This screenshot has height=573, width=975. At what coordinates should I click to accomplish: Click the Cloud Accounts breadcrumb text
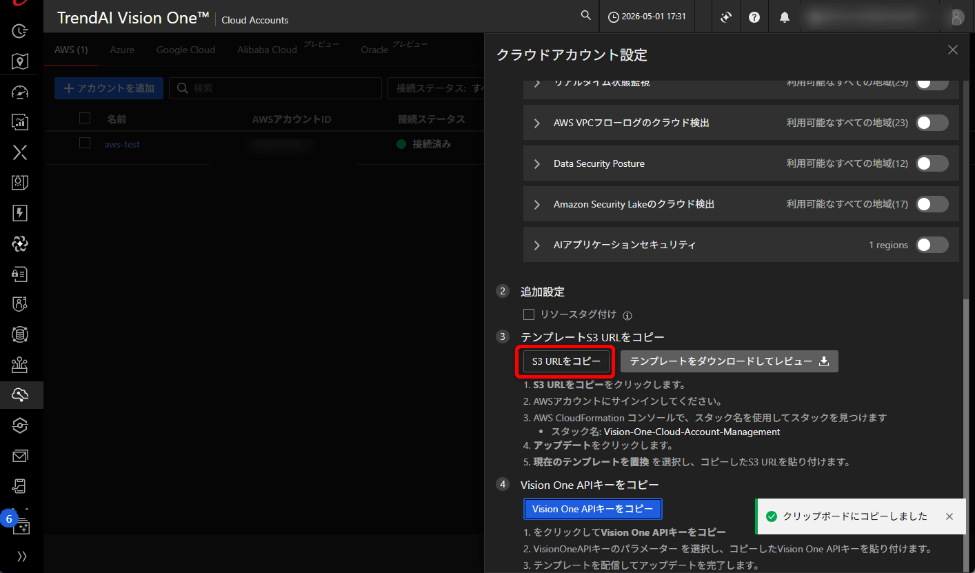(255, 20)
